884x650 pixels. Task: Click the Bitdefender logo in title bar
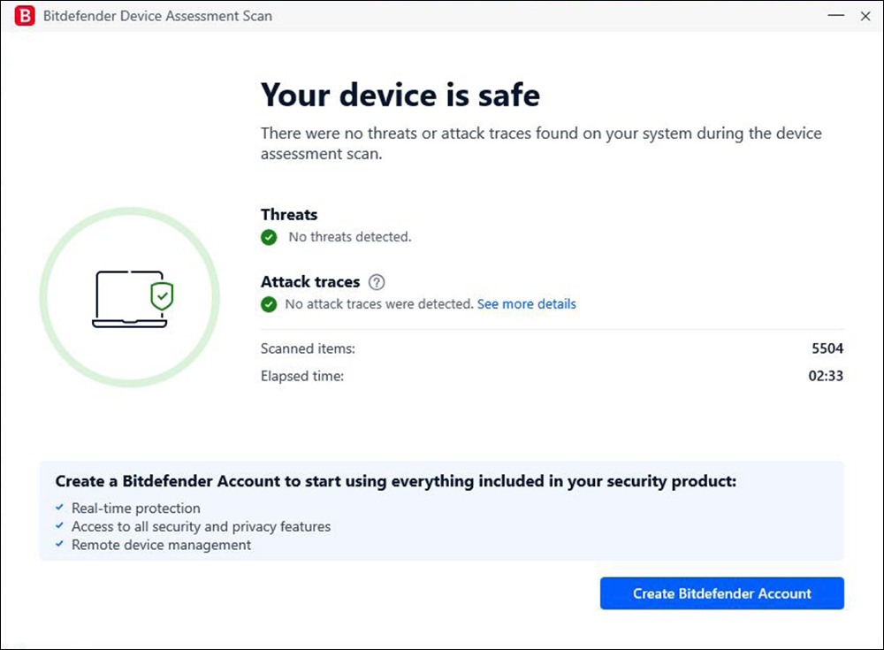click(x=25, y=16)
